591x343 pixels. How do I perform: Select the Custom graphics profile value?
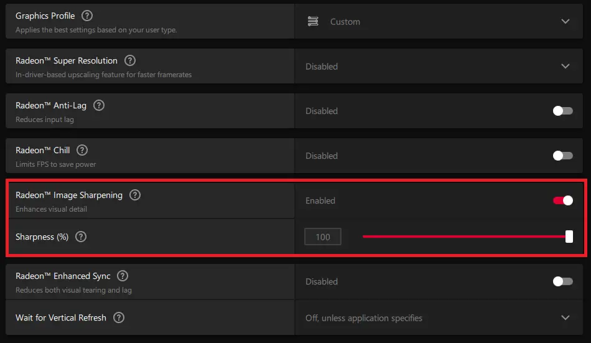coord(345,22)
